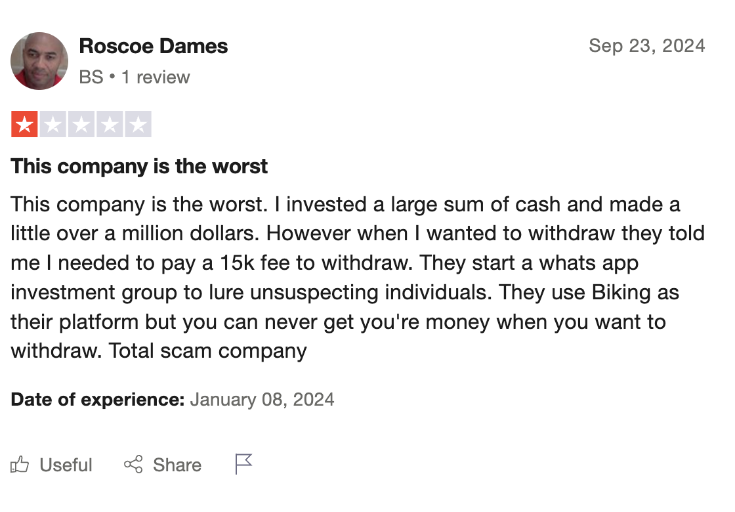Mark review as Useful via text label
The width and height of the screenshot is (735, 512).
click(66, 465)
